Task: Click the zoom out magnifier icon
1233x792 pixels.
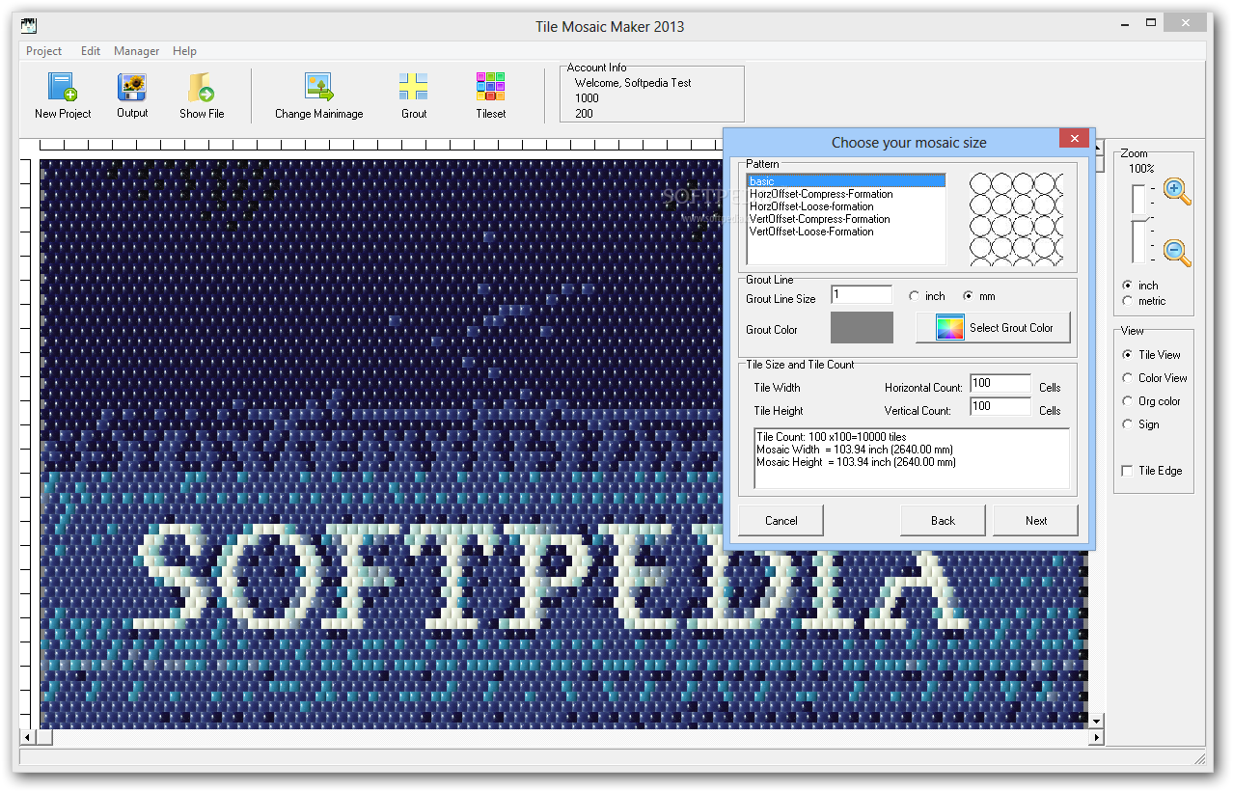Action: [1177, 253]
